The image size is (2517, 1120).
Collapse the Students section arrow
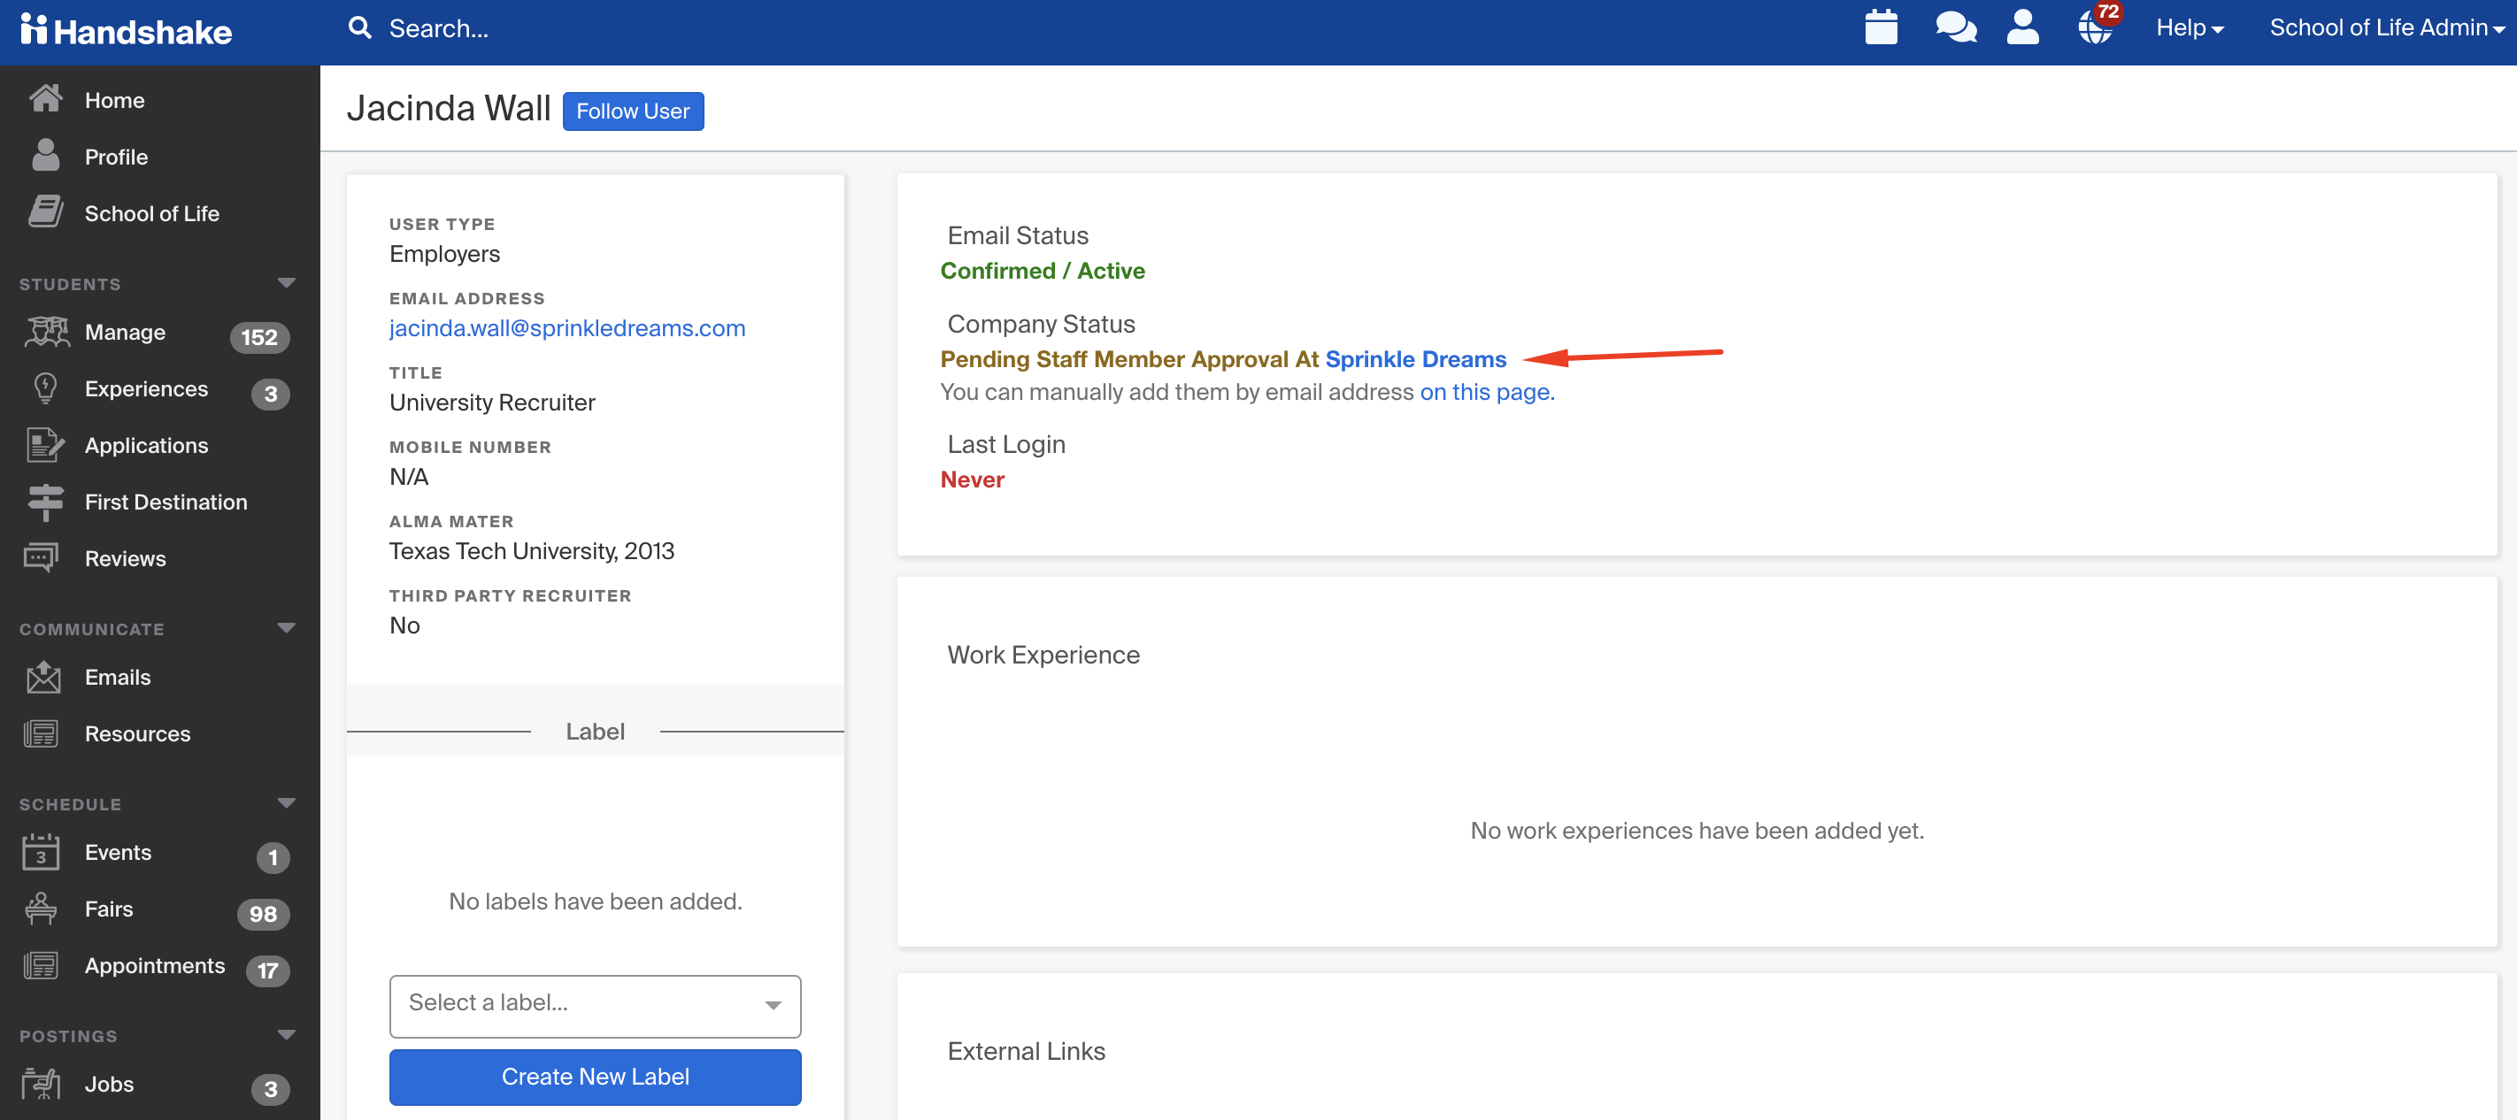pos(285,283)
